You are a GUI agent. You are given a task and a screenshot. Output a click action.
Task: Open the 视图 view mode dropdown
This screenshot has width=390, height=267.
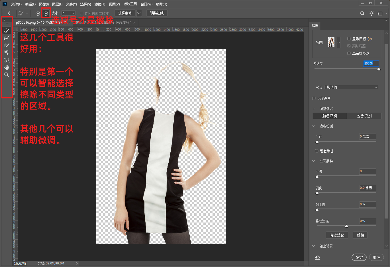[x=338, y=43]
